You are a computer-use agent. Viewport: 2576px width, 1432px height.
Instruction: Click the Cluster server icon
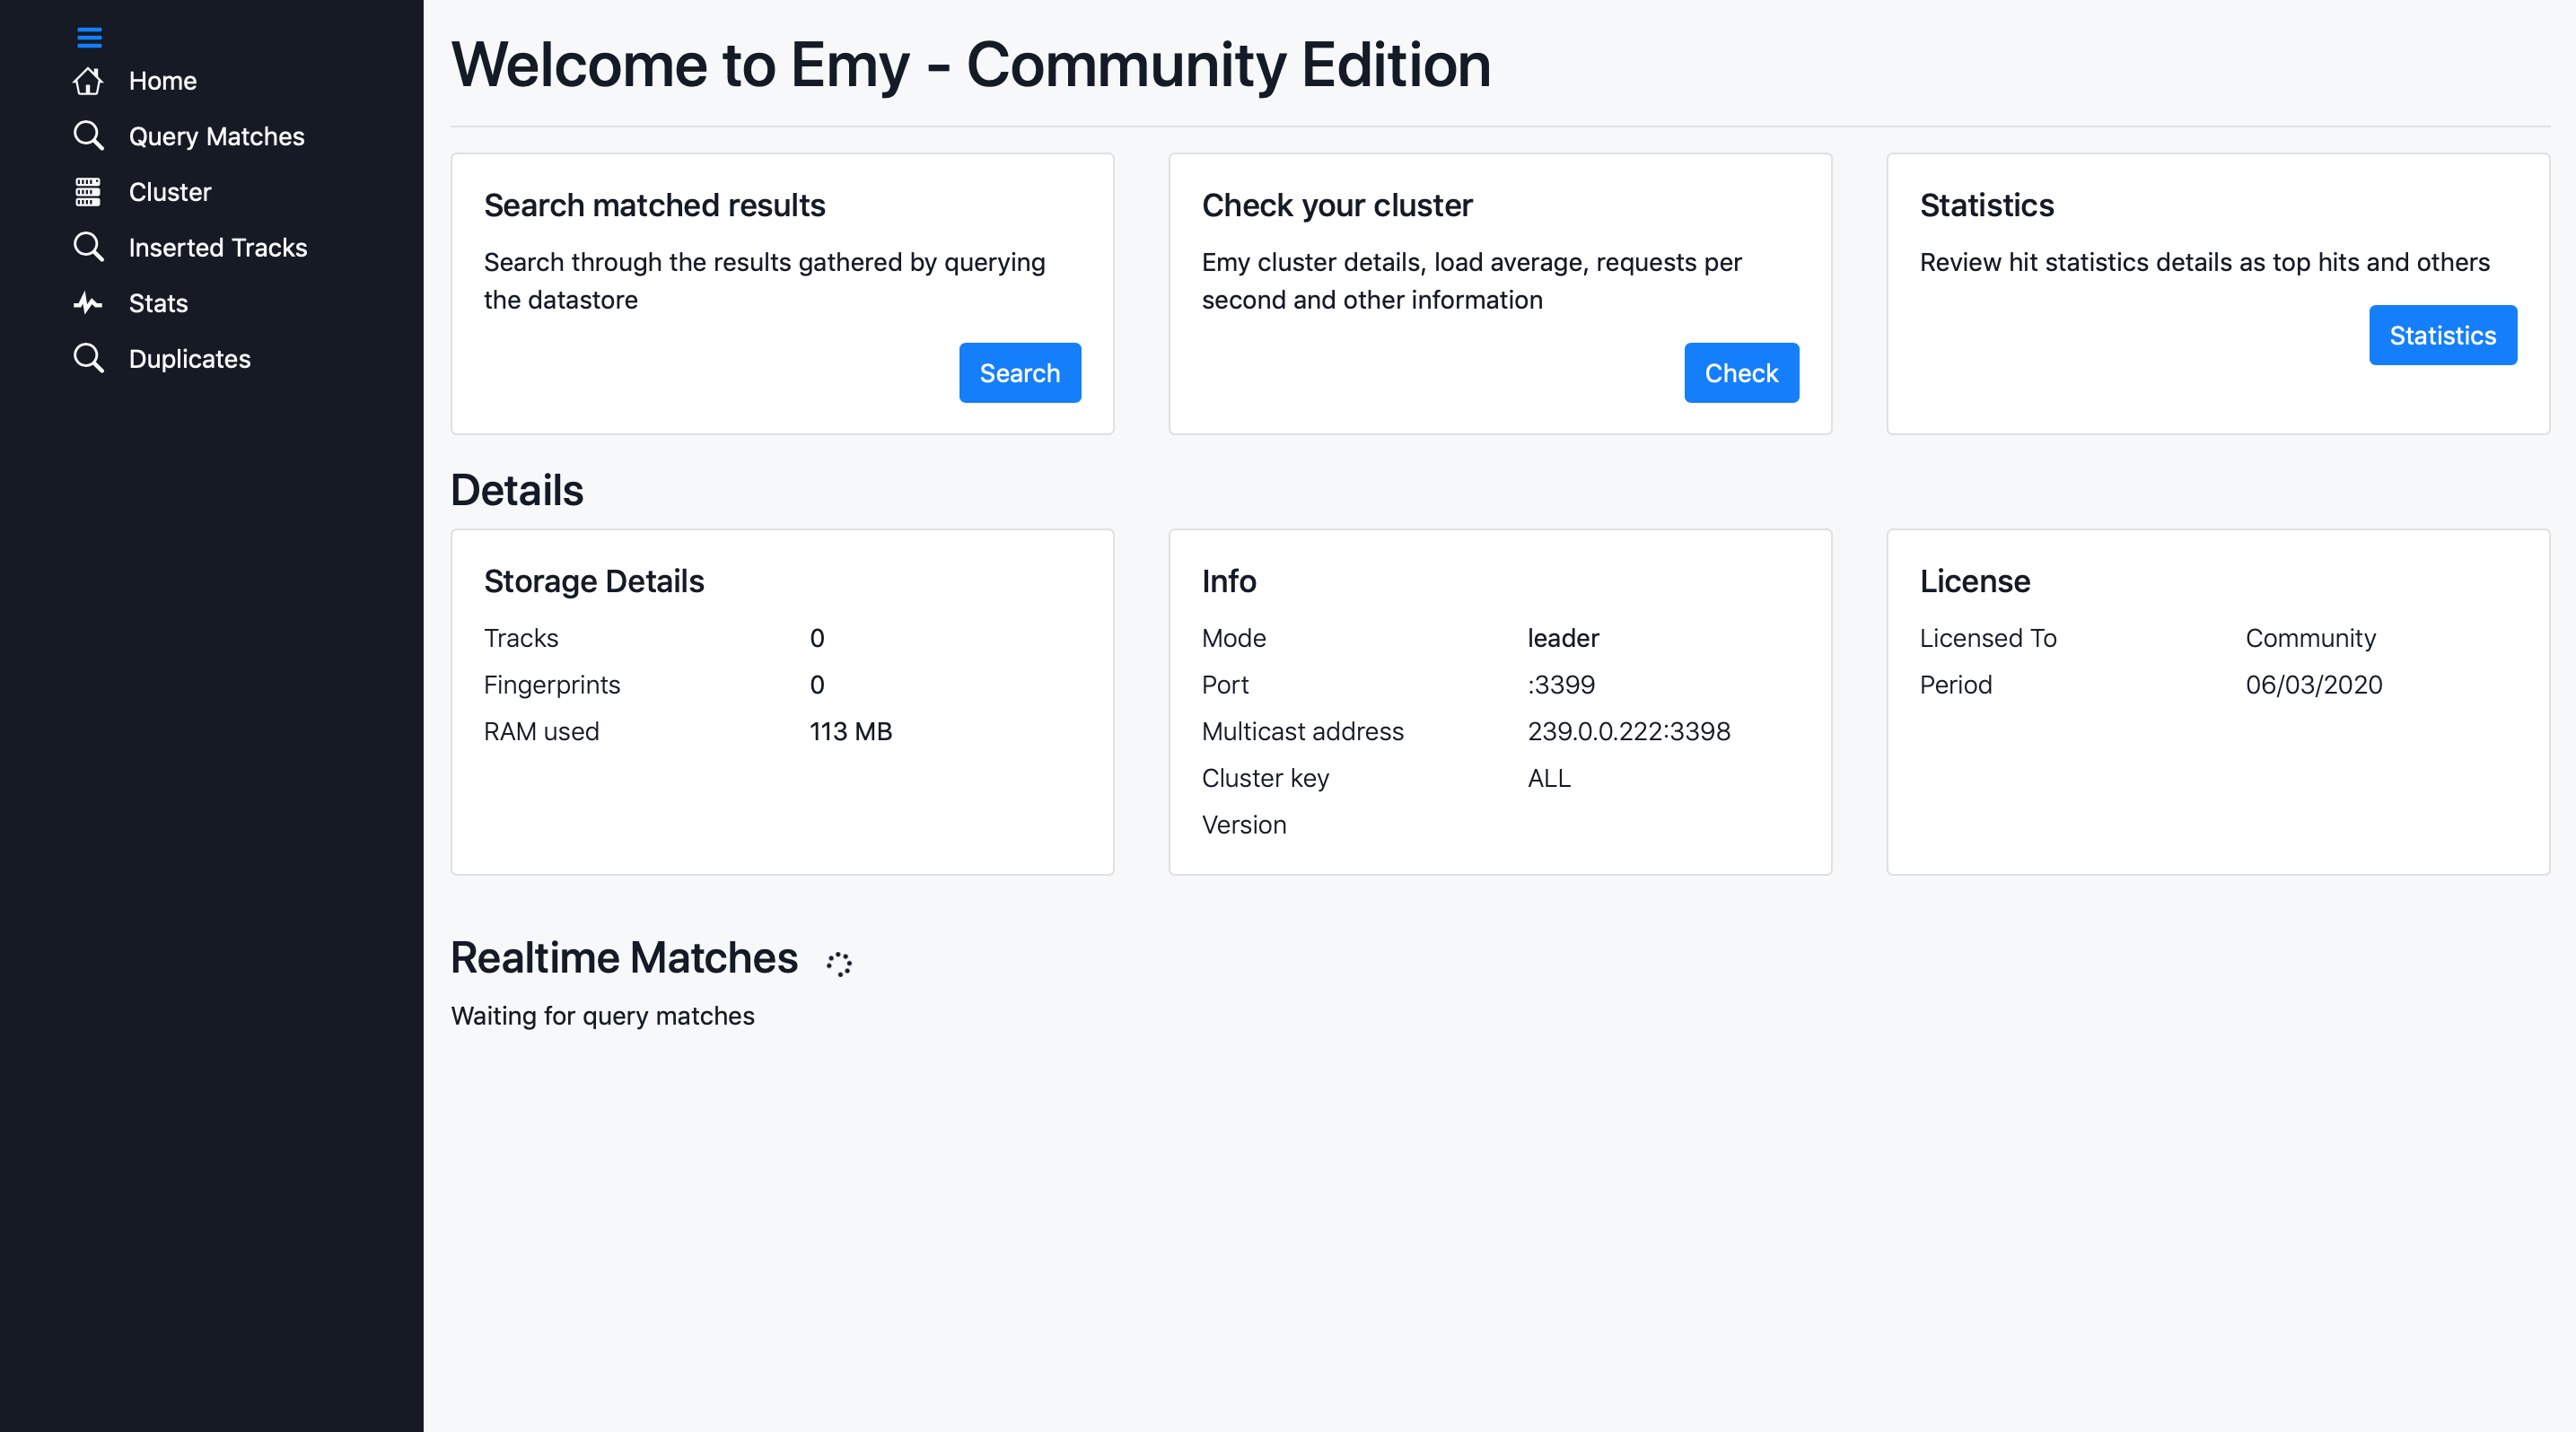tap(88, 192)
